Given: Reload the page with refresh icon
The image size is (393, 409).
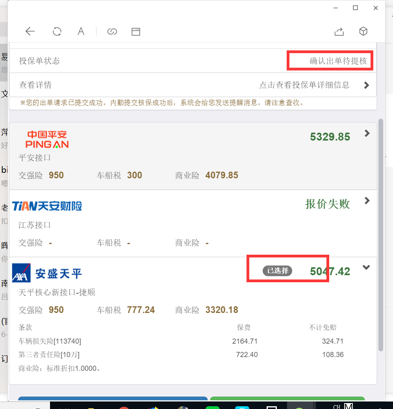Looking at the screenshot, I should 57,31.
